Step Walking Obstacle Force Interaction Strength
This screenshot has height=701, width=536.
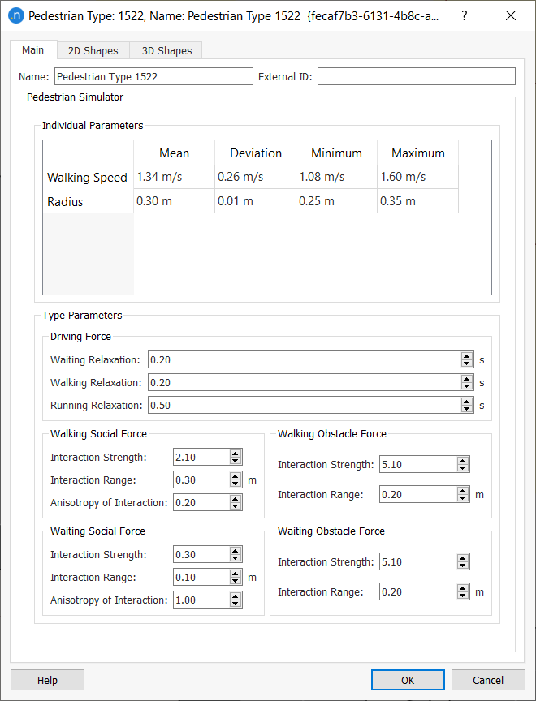tap(463, 465)
